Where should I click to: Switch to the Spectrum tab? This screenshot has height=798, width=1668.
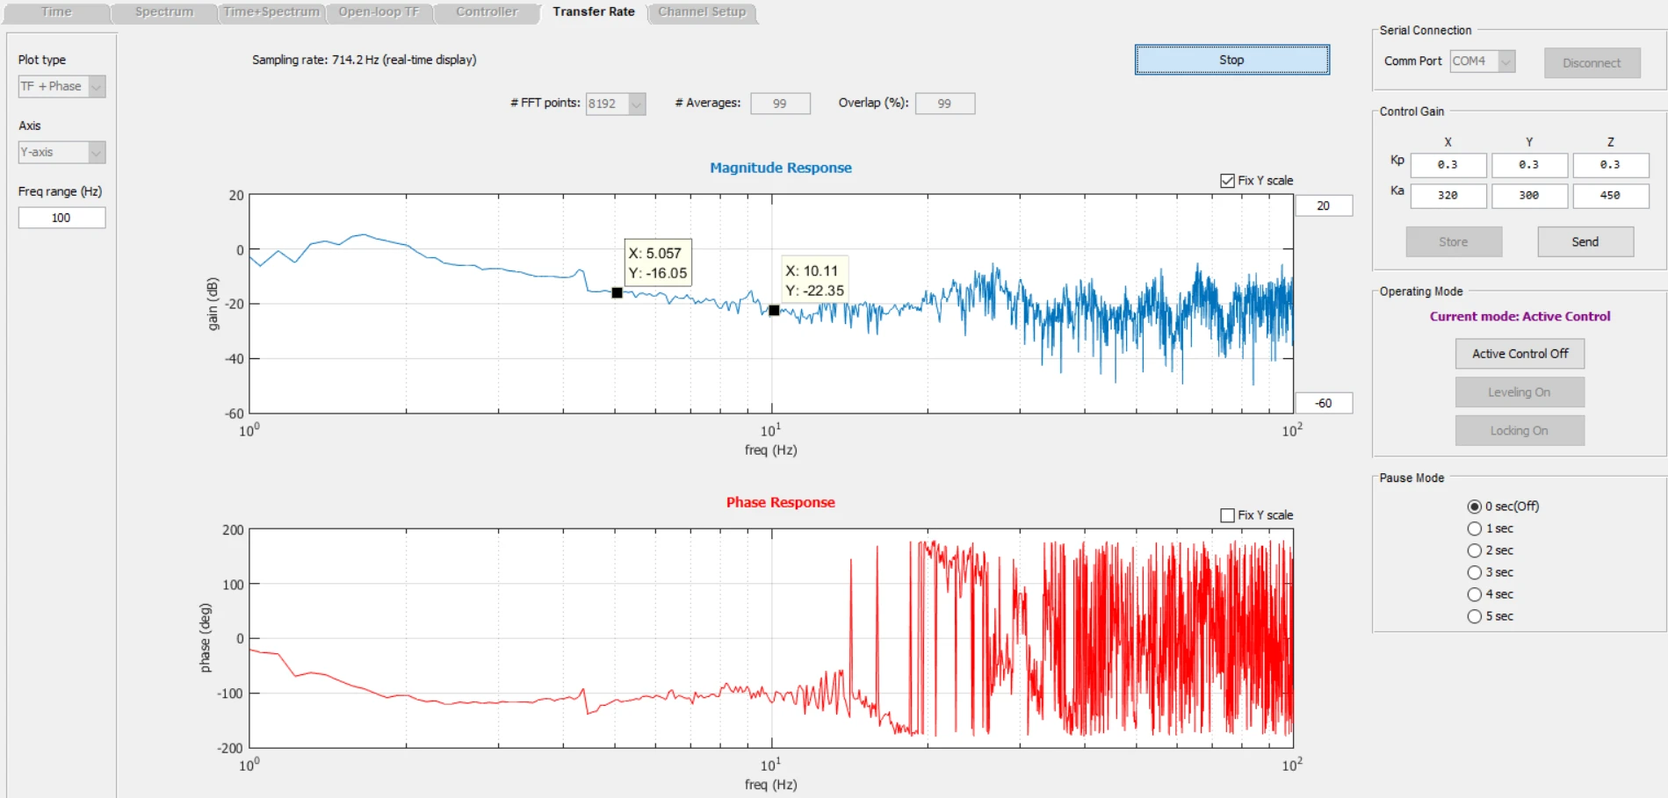(x=164, y=12)
